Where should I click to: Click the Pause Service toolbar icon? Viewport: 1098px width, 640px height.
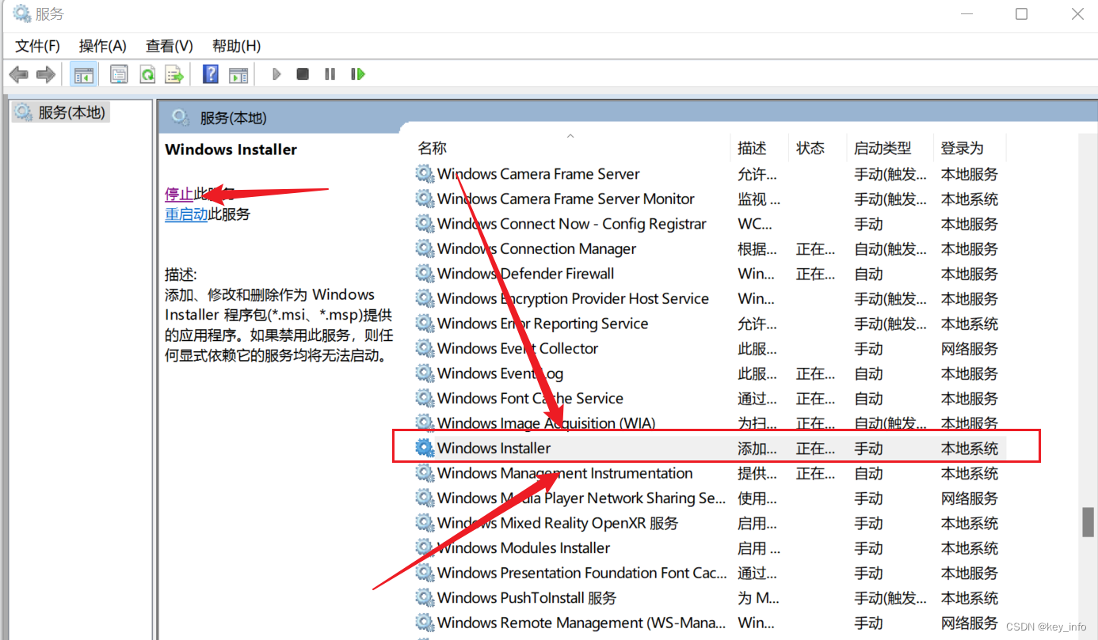coord(330,74)
